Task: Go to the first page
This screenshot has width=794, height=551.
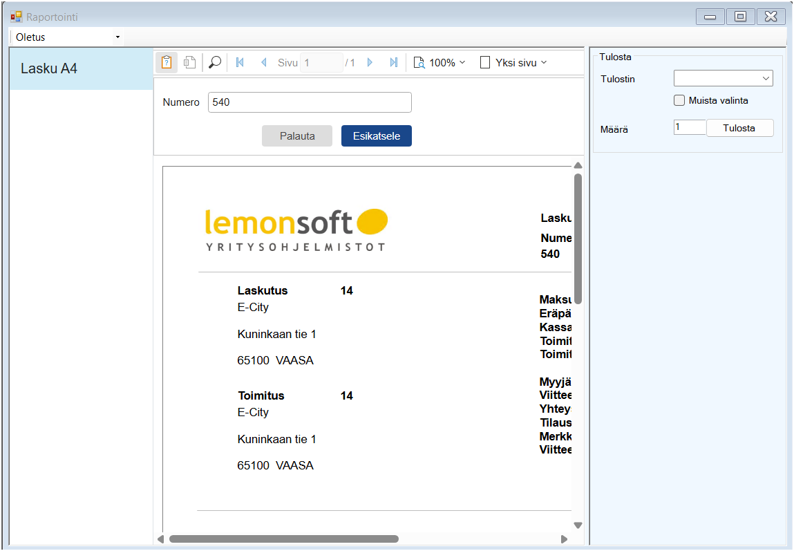Action: click(x=240, y=63)
